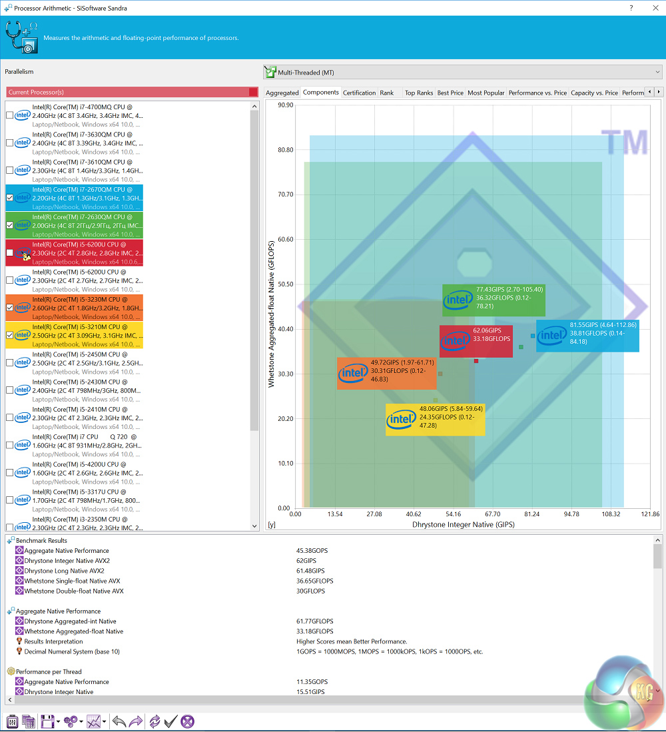Click processor list scroll-down arrow

[254, 526]
